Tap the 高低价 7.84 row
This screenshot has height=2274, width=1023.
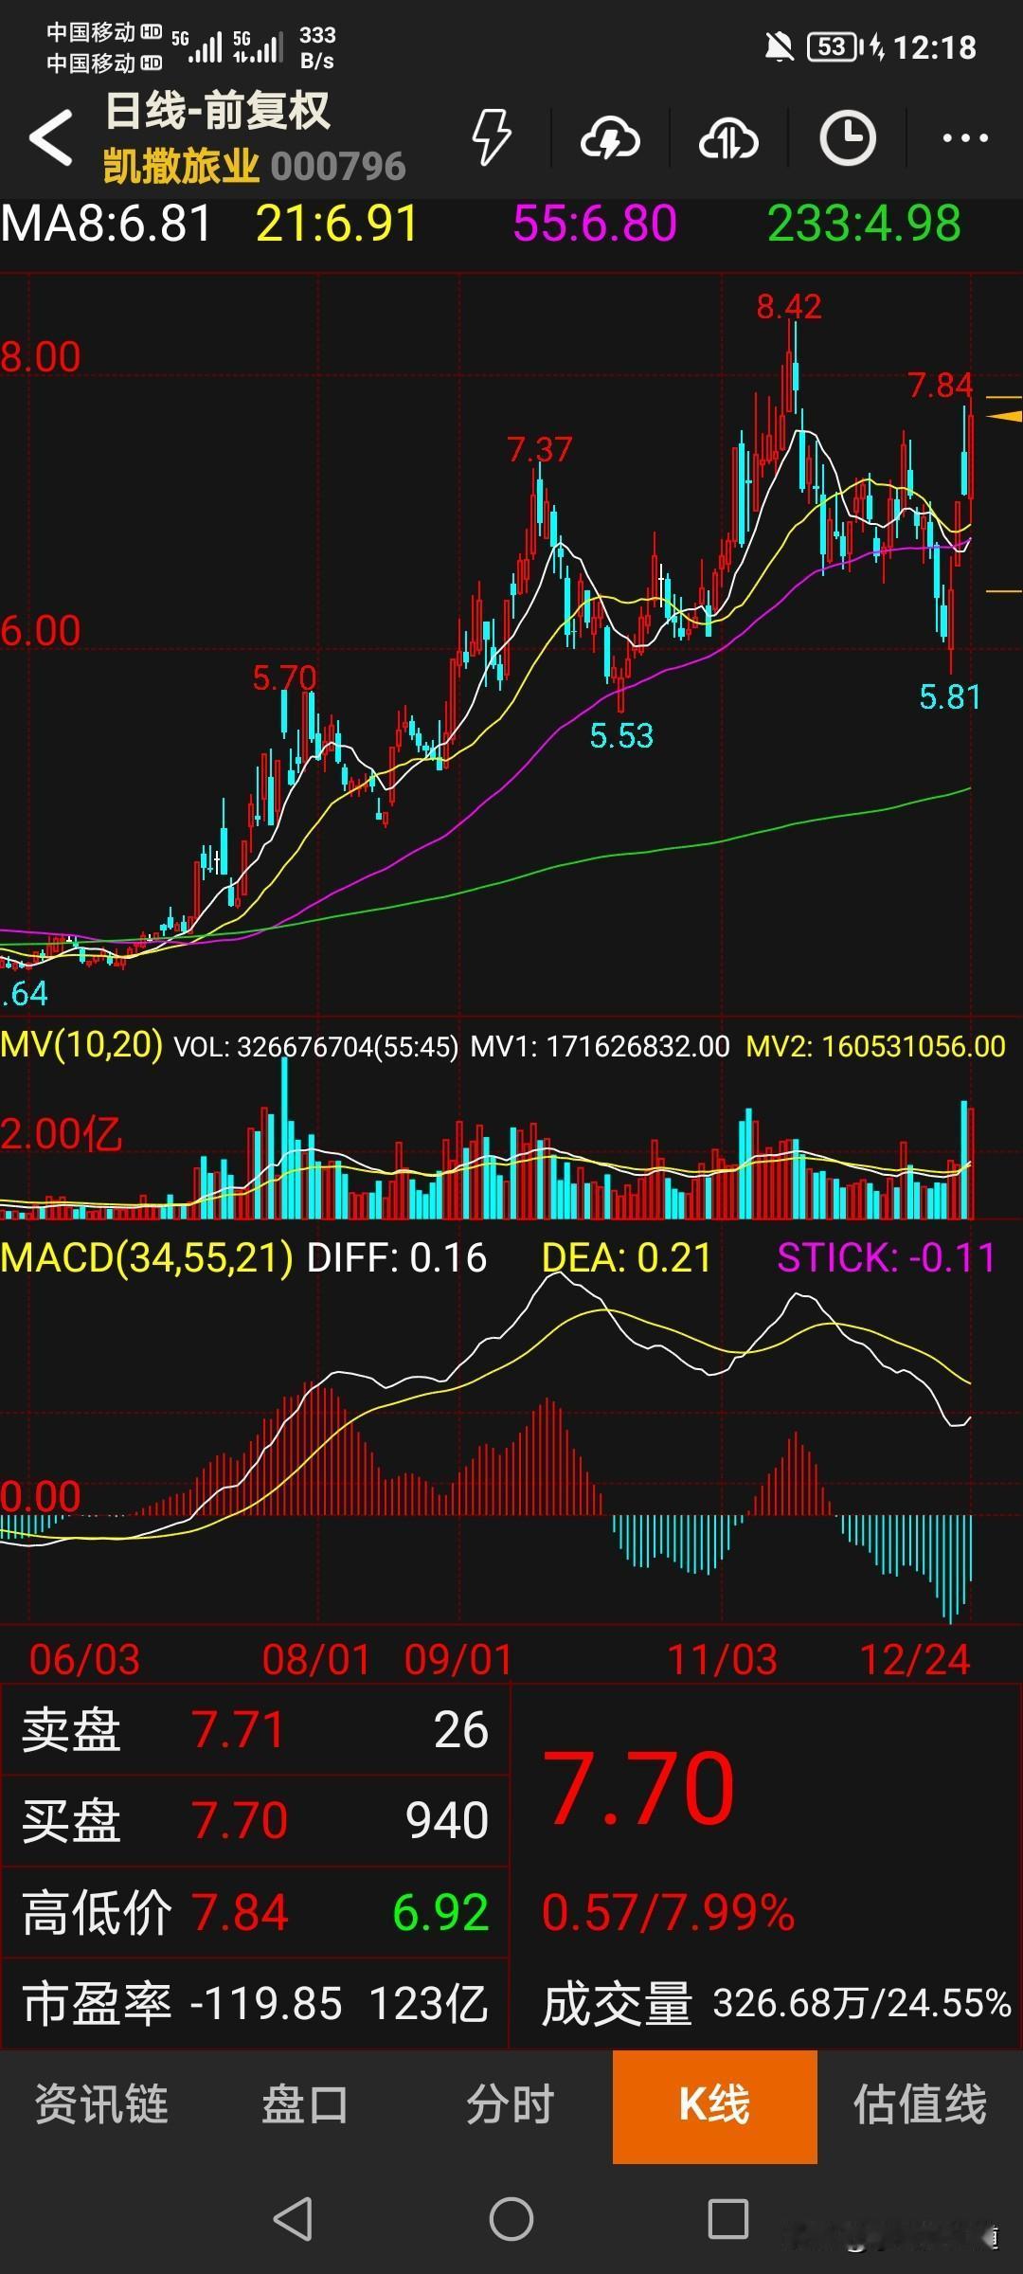(255, 1912)
